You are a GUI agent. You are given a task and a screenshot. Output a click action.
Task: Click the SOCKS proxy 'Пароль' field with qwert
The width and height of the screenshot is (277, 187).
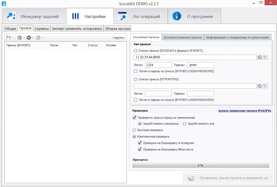click(x=201, y=65)
